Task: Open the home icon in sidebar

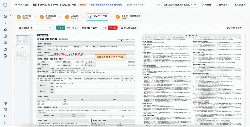Action: pos(5,16)
